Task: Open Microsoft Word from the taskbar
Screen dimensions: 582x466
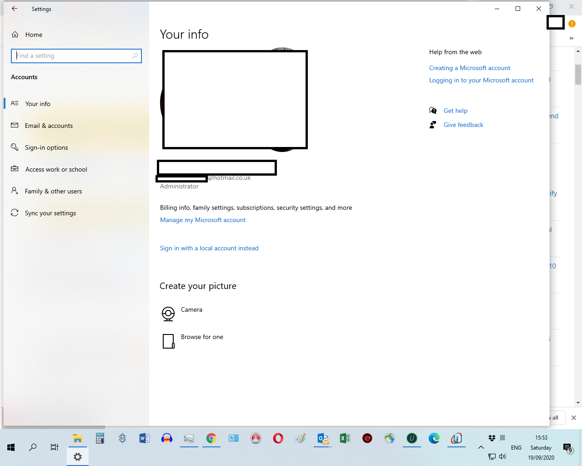Action: point(145,438)
